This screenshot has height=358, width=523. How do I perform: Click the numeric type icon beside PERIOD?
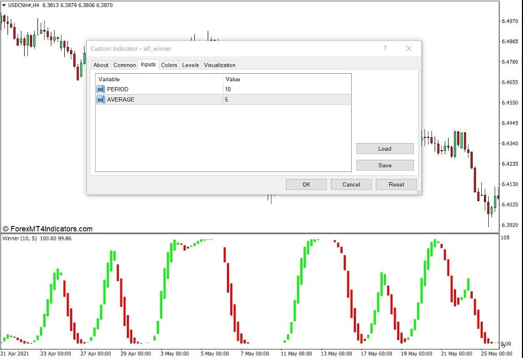tap(100, 89)
